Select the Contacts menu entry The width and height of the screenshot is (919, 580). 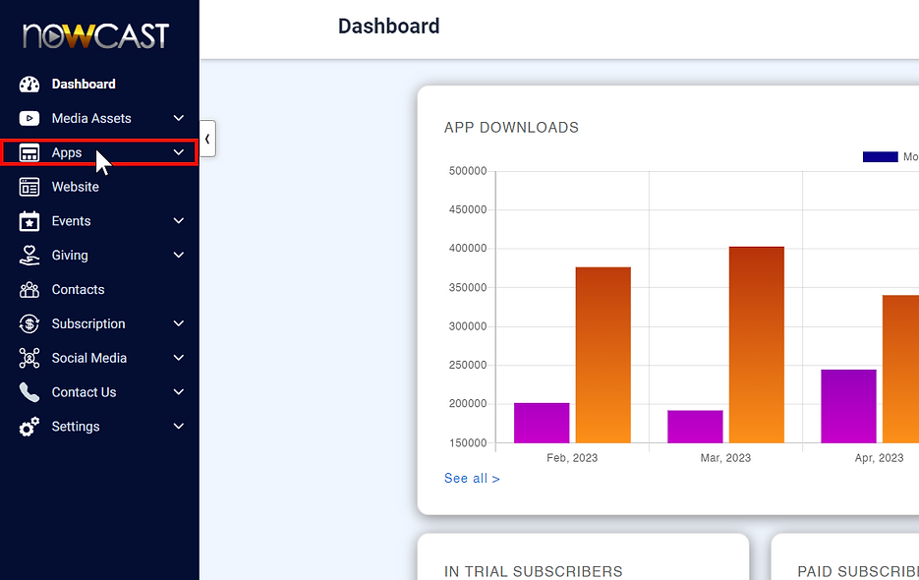point(78,289)
